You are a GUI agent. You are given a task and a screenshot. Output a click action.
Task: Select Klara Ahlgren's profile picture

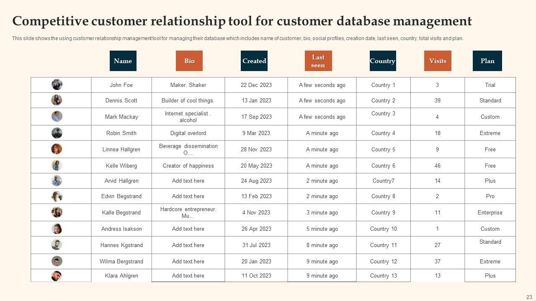[x=57, y=276]
